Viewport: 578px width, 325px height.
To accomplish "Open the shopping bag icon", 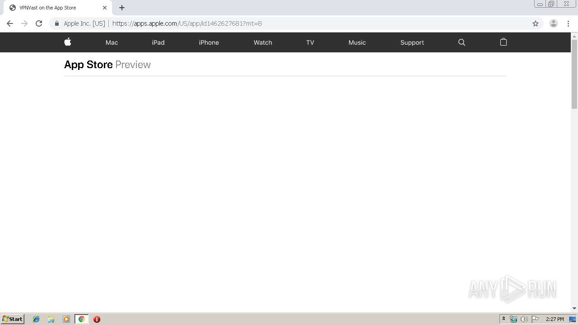I will click(x=503, y=42).
